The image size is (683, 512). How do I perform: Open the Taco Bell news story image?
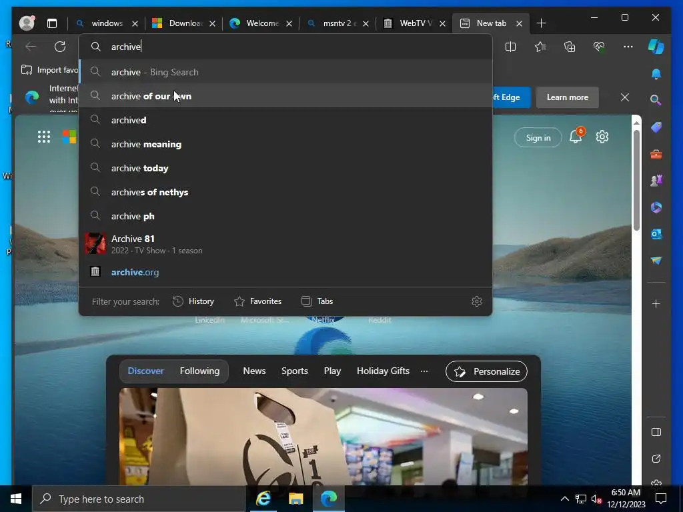(x=323, y=436)
